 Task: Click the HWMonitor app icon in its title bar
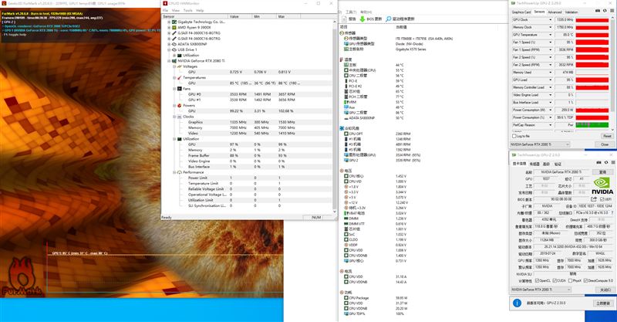tap(165, 3)
